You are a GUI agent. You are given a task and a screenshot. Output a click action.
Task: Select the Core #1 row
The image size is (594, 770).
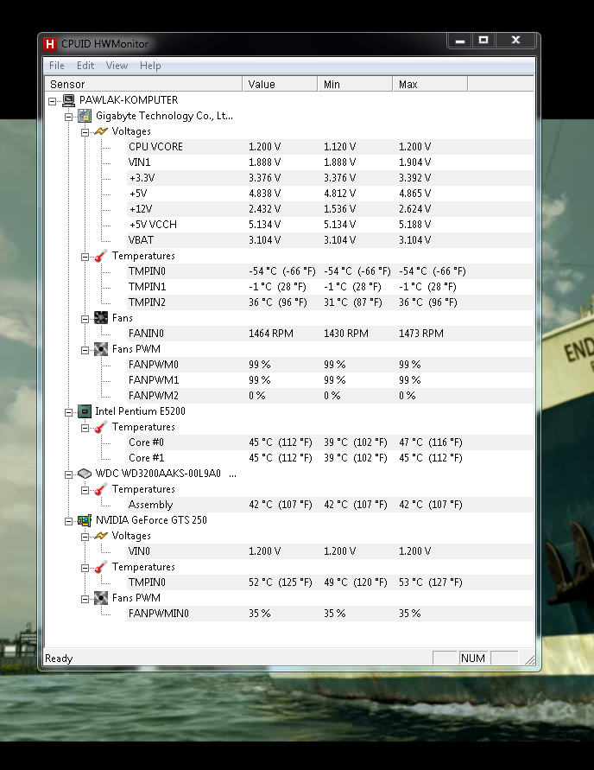330,458
